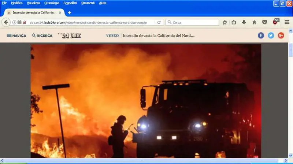Open the downloads arrow icon
293x164 pixels.
(244, 22)
